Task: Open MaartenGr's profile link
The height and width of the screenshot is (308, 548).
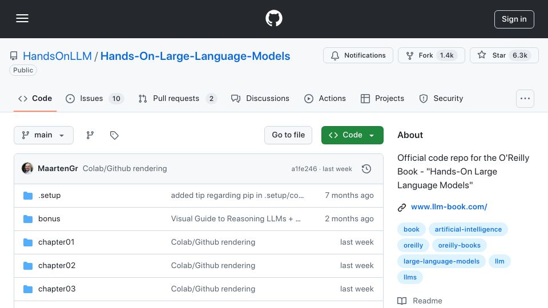Action: 58,168
